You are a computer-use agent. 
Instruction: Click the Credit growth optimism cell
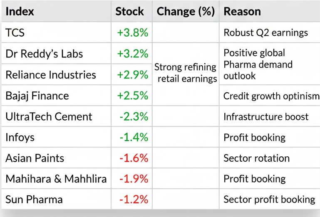(x=271, y=96)
